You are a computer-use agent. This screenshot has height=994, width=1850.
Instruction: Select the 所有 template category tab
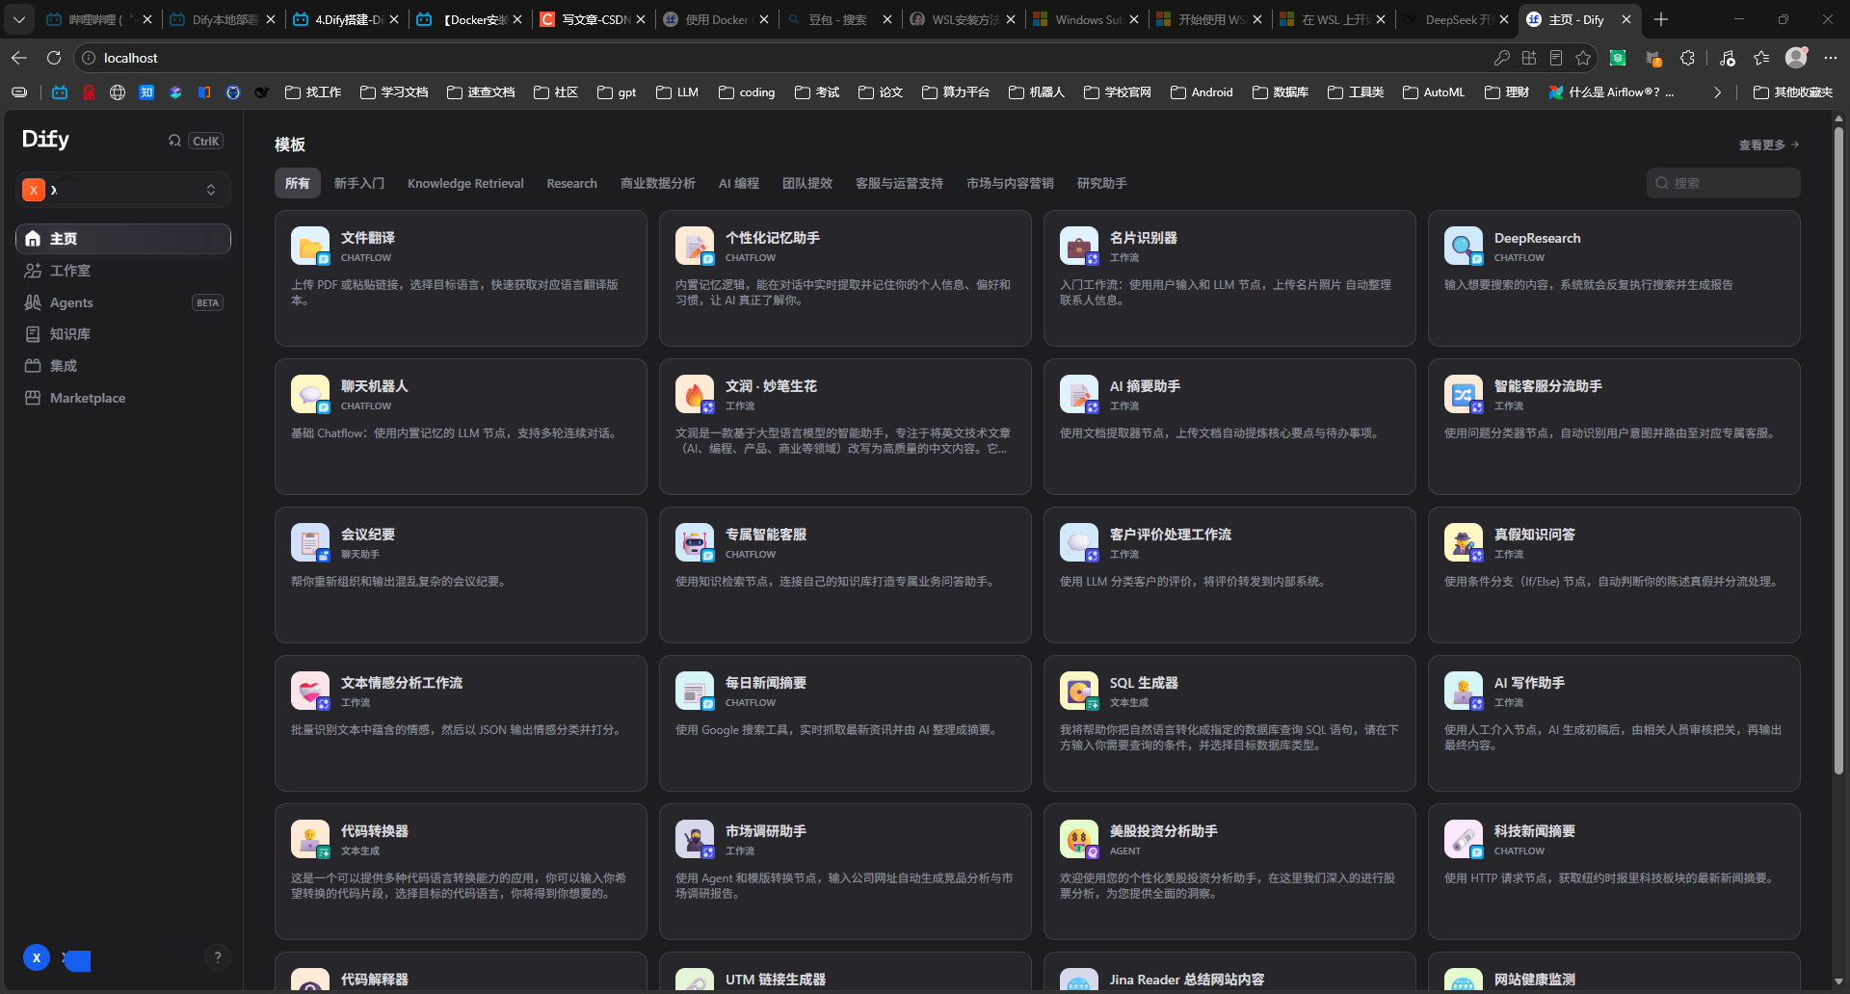point(298,183)
